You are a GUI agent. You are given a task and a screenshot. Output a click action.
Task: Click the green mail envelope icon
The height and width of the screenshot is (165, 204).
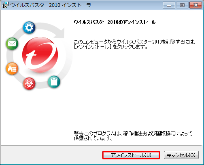[12, 44]
